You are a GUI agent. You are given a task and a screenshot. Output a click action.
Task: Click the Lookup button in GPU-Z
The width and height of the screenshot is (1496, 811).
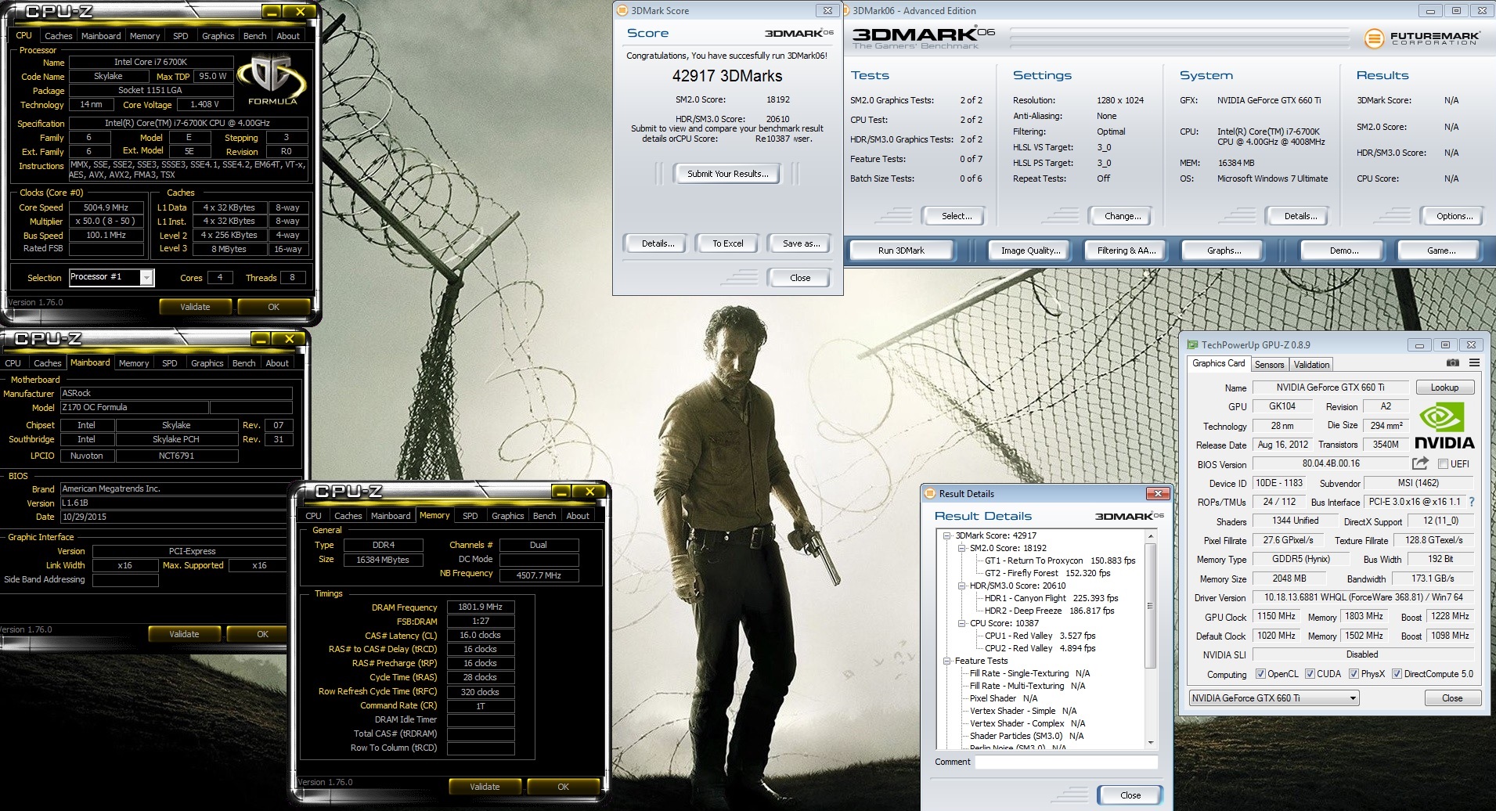pos(1444,387)
